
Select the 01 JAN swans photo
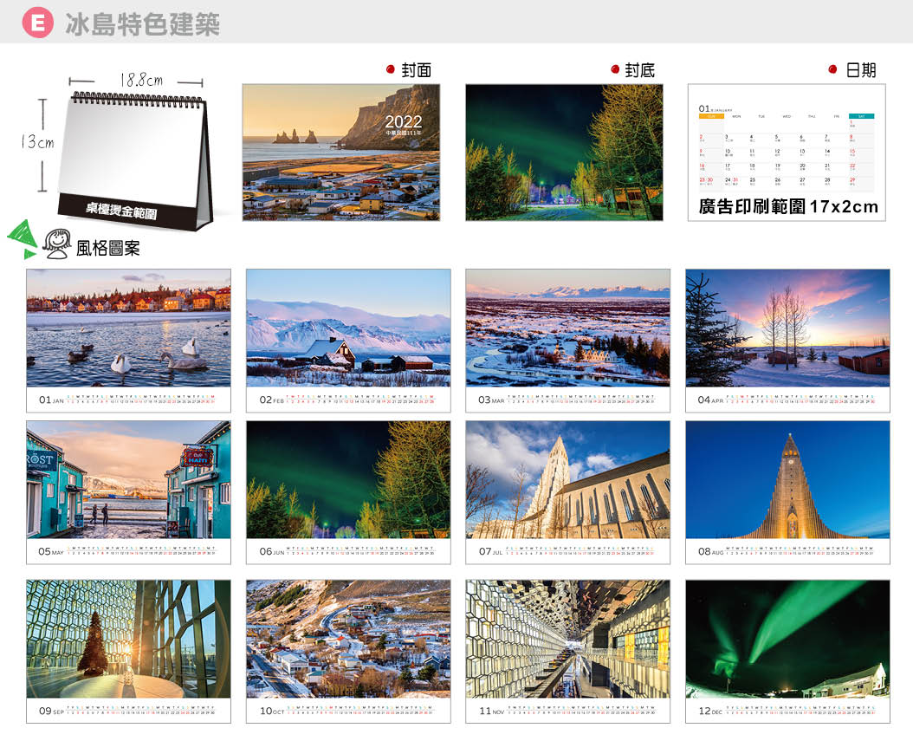(x=128, y=328)
